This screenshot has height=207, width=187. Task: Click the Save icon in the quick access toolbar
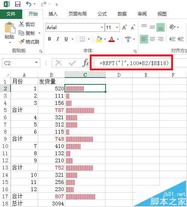tap(18, 4)
